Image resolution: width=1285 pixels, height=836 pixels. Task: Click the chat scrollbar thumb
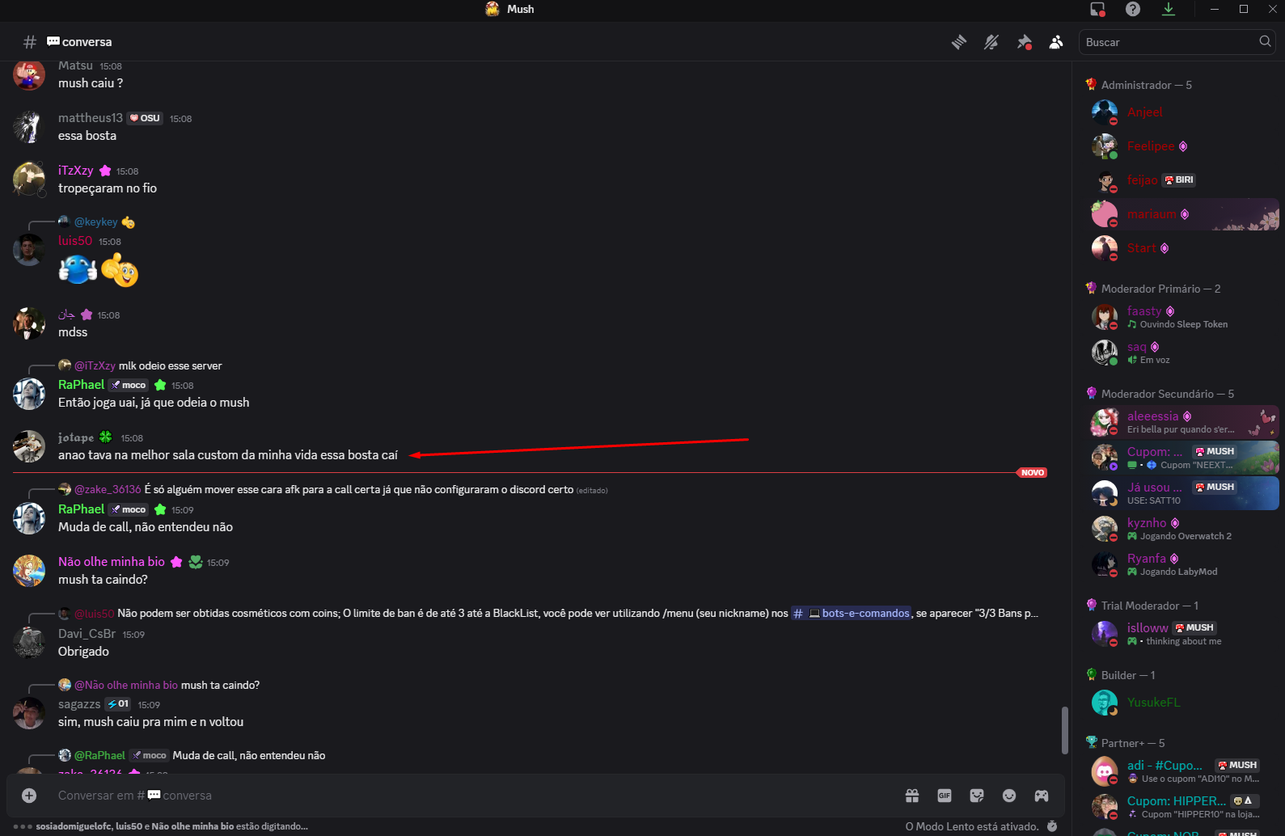[1065, 730]
